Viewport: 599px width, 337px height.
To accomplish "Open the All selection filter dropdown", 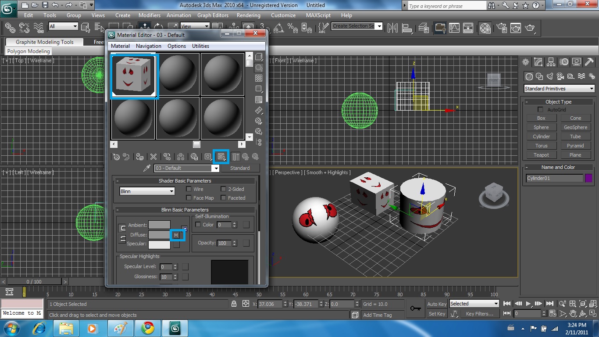I will [64, 26].
